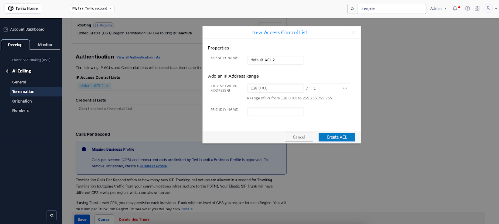
Task: Expand the Admin dropdown menu
Action: (x=438, y=8)
